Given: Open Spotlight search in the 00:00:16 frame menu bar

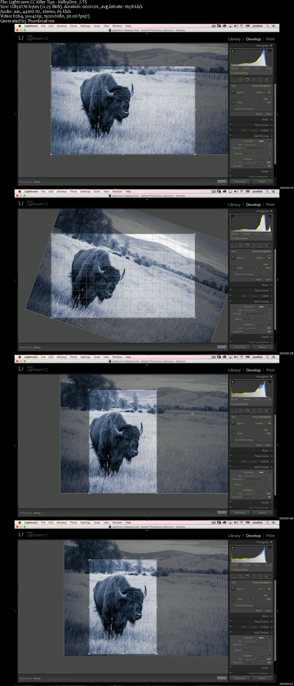Looking at the screenshot, I should click(267, 26).
